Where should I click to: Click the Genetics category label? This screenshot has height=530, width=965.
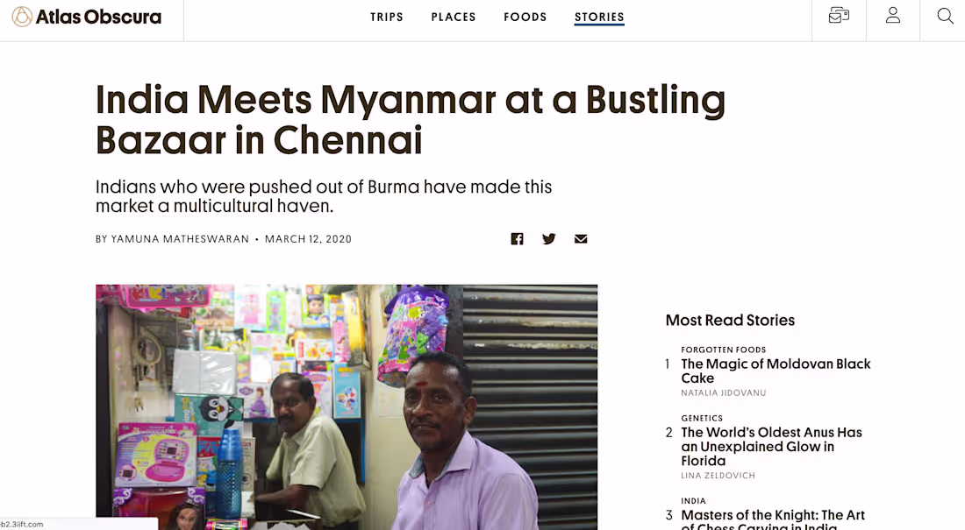coord(702,418)
